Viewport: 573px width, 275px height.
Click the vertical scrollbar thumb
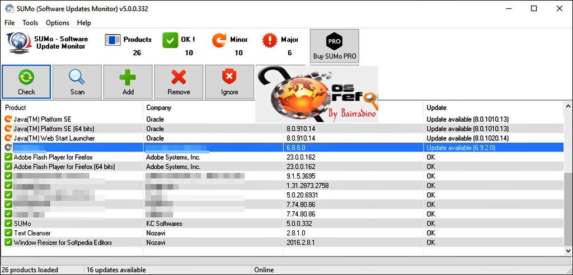[569, 209]
